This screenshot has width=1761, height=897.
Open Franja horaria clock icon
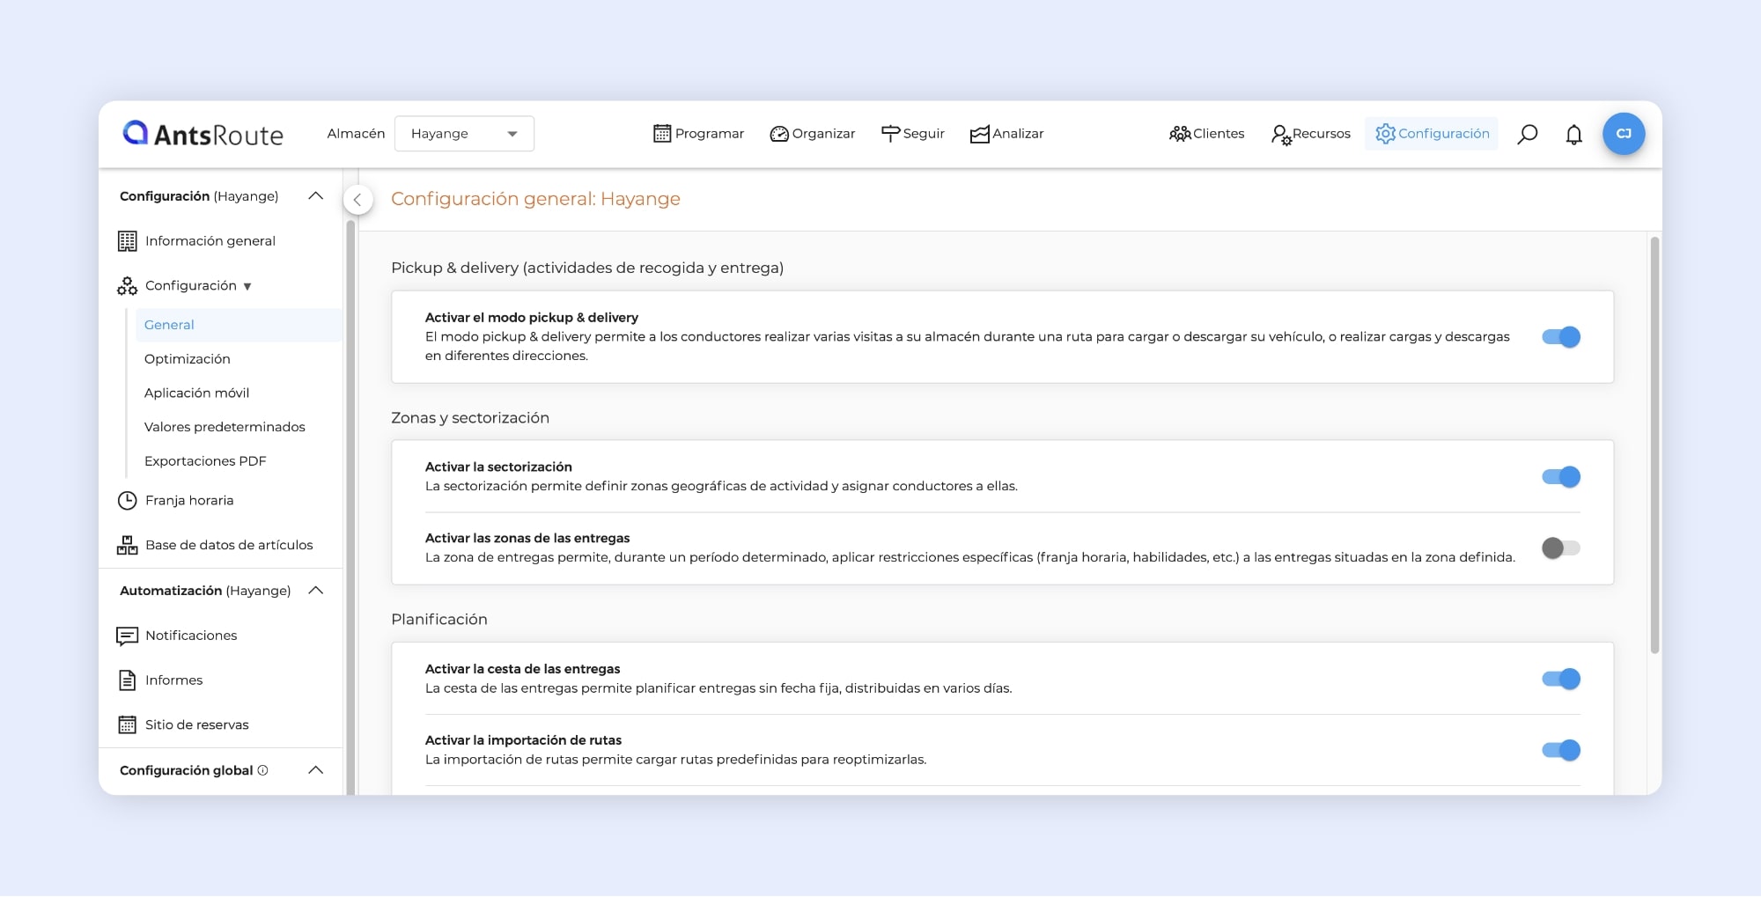pos(128,501)
